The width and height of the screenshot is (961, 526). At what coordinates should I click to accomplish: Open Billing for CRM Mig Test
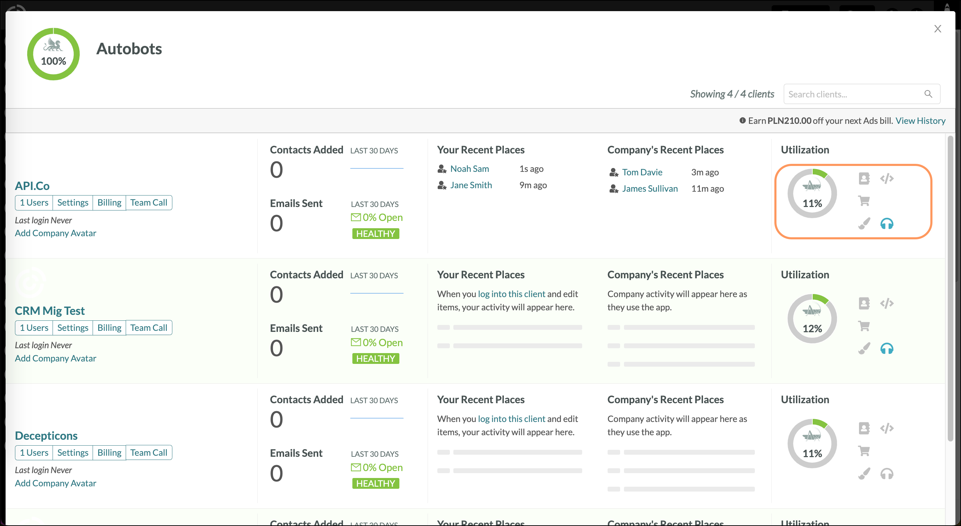tap(109, 328)
